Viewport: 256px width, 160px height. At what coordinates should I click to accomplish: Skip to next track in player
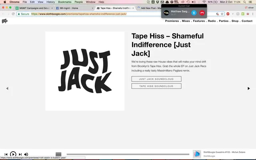(20, 154)
